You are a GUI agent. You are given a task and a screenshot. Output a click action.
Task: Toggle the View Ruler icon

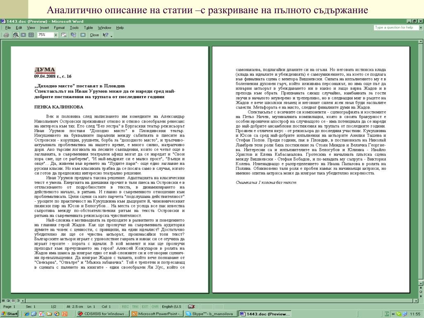tap(64, 35)
